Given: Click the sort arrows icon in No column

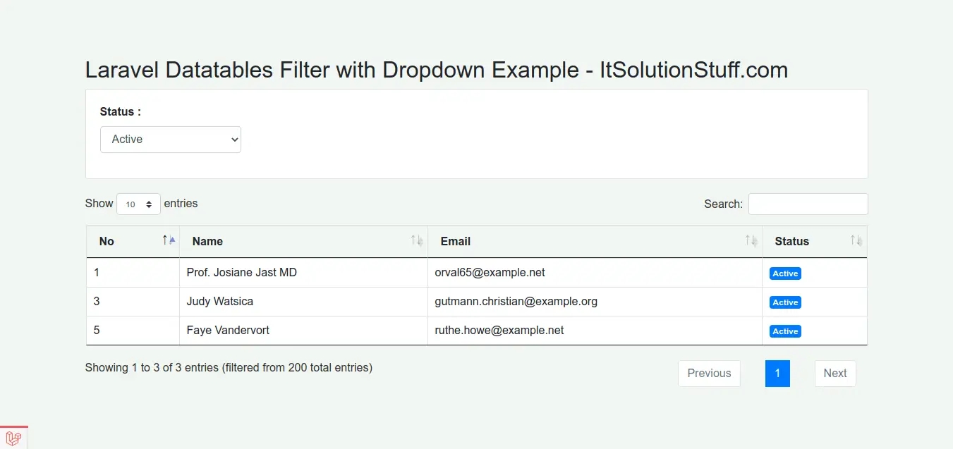Looking at the screenshot, I should [169, 240].
